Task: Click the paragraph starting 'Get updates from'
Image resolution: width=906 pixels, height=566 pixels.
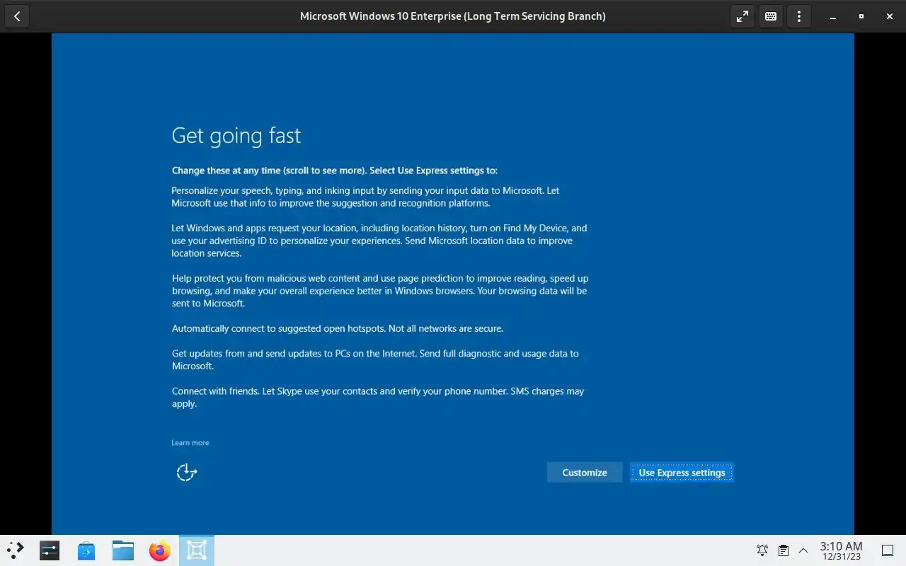Action: coord(375,359)
